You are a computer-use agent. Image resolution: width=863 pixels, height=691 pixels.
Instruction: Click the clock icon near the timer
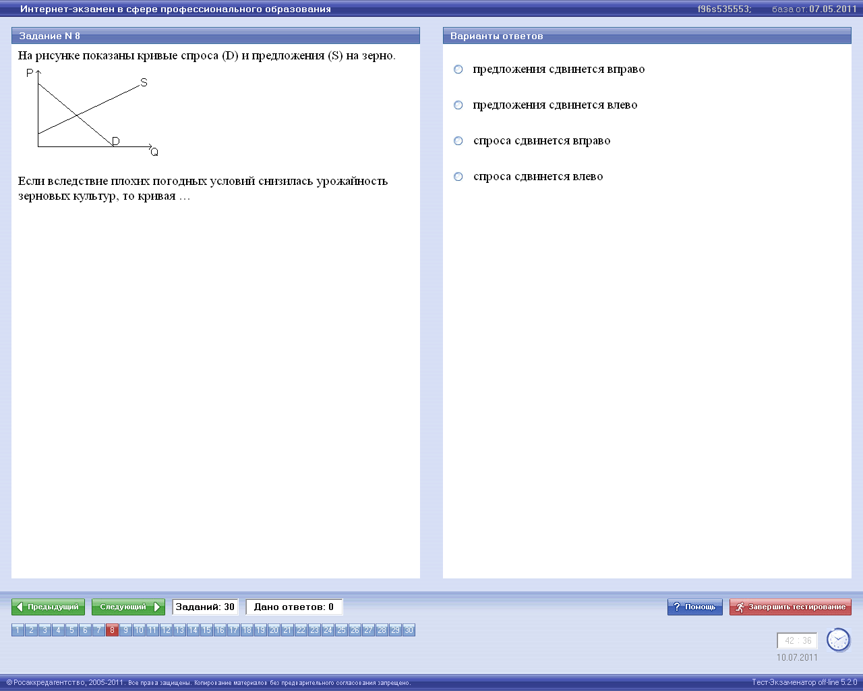pyautogui.click(x=839, y=640)
